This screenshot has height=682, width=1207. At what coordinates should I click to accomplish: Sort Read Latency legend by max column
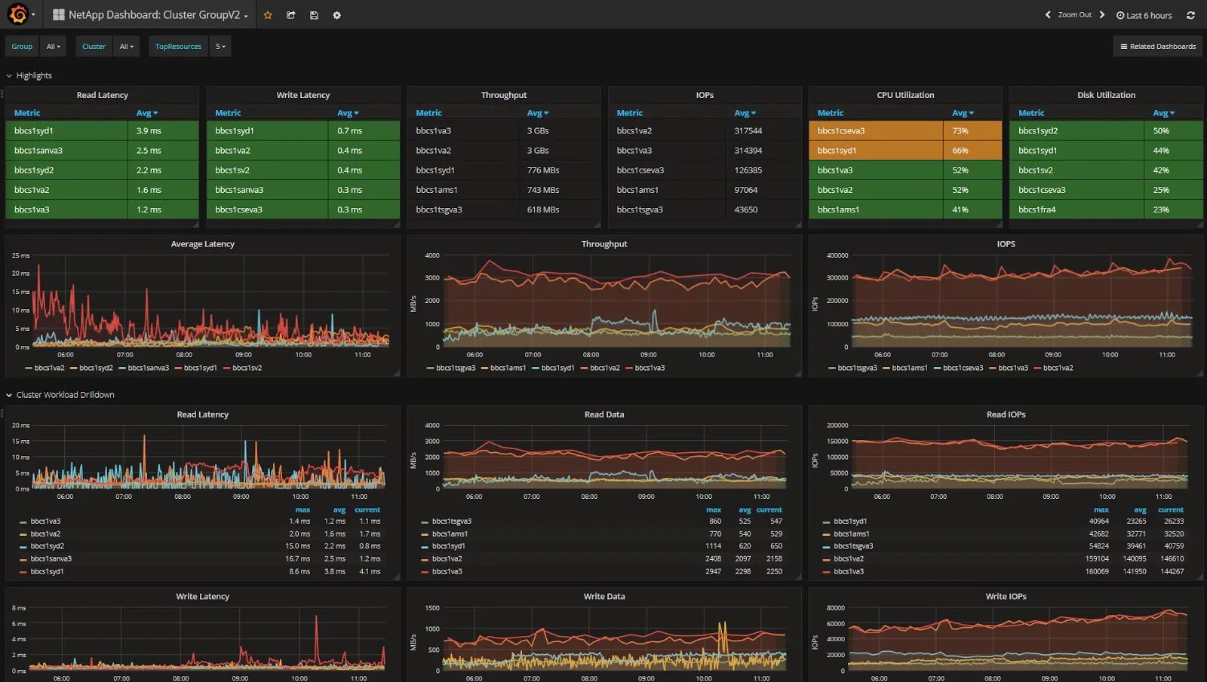click(303, 510)
